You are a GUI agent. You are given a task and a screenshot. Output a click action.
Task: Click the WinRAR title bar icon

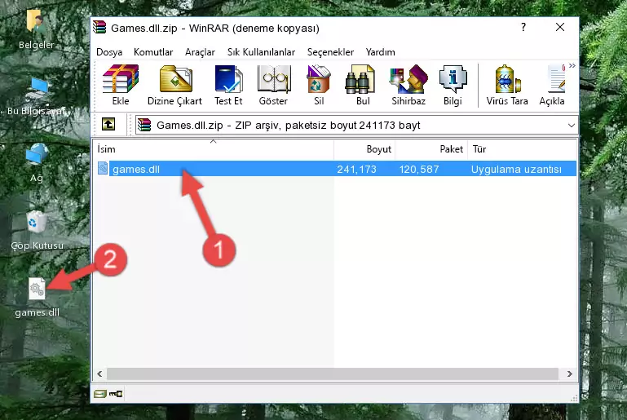click(100, 27)
